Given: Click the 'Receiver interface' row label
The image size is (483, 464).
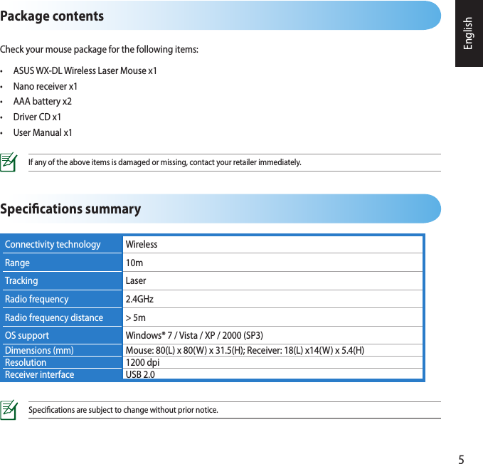Looking at the screenshot, I should 39,374.
